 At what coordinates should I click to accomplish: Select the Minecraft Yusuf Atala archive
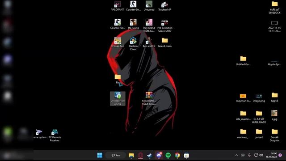[x=149, y=98]
